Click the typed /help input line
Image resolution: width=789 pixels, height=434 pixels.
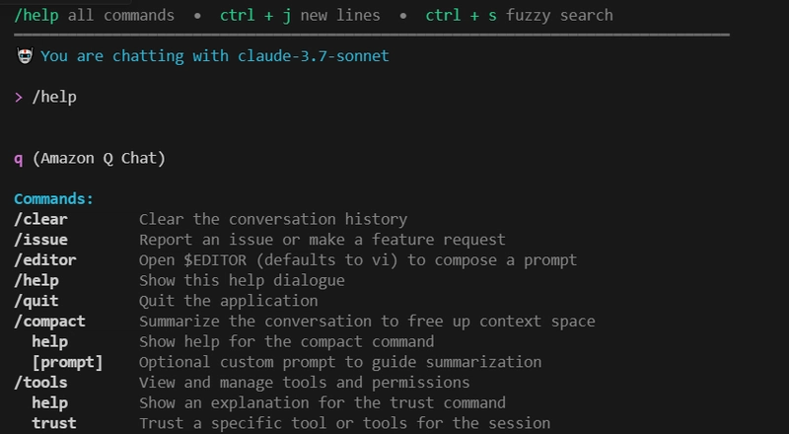(54, 98)
